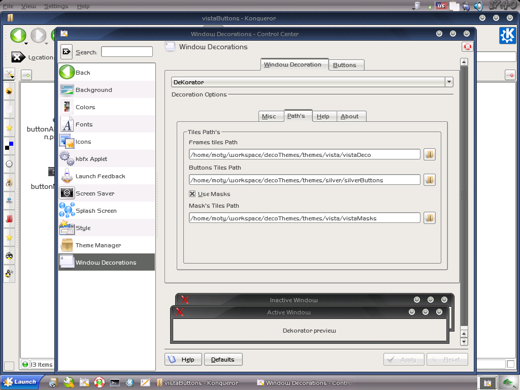This screenshot has height=390, width=520.
Task: Switch to Window Decorations taskbar entry
Action: [305, 383]
